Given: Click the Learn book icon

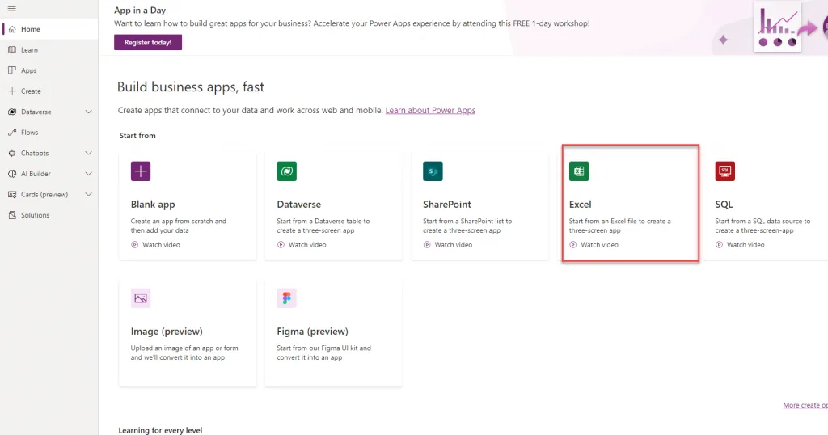Looking at the screenshot, I should [12, 49].
